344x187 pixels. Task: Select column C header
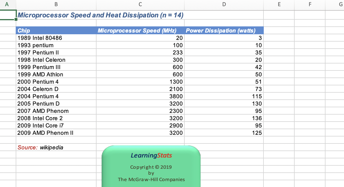[140, 4]
